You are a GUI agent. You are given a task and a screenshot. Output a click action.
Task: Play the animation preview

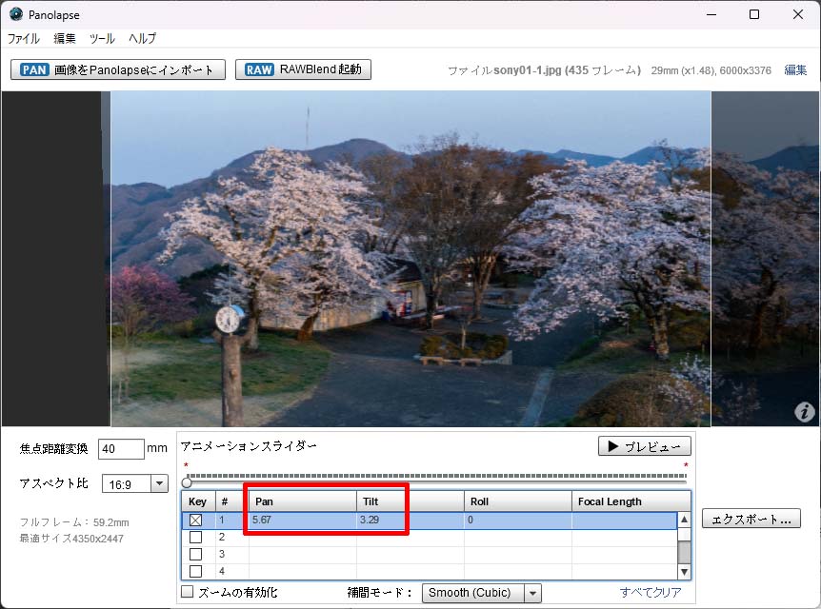644,446
